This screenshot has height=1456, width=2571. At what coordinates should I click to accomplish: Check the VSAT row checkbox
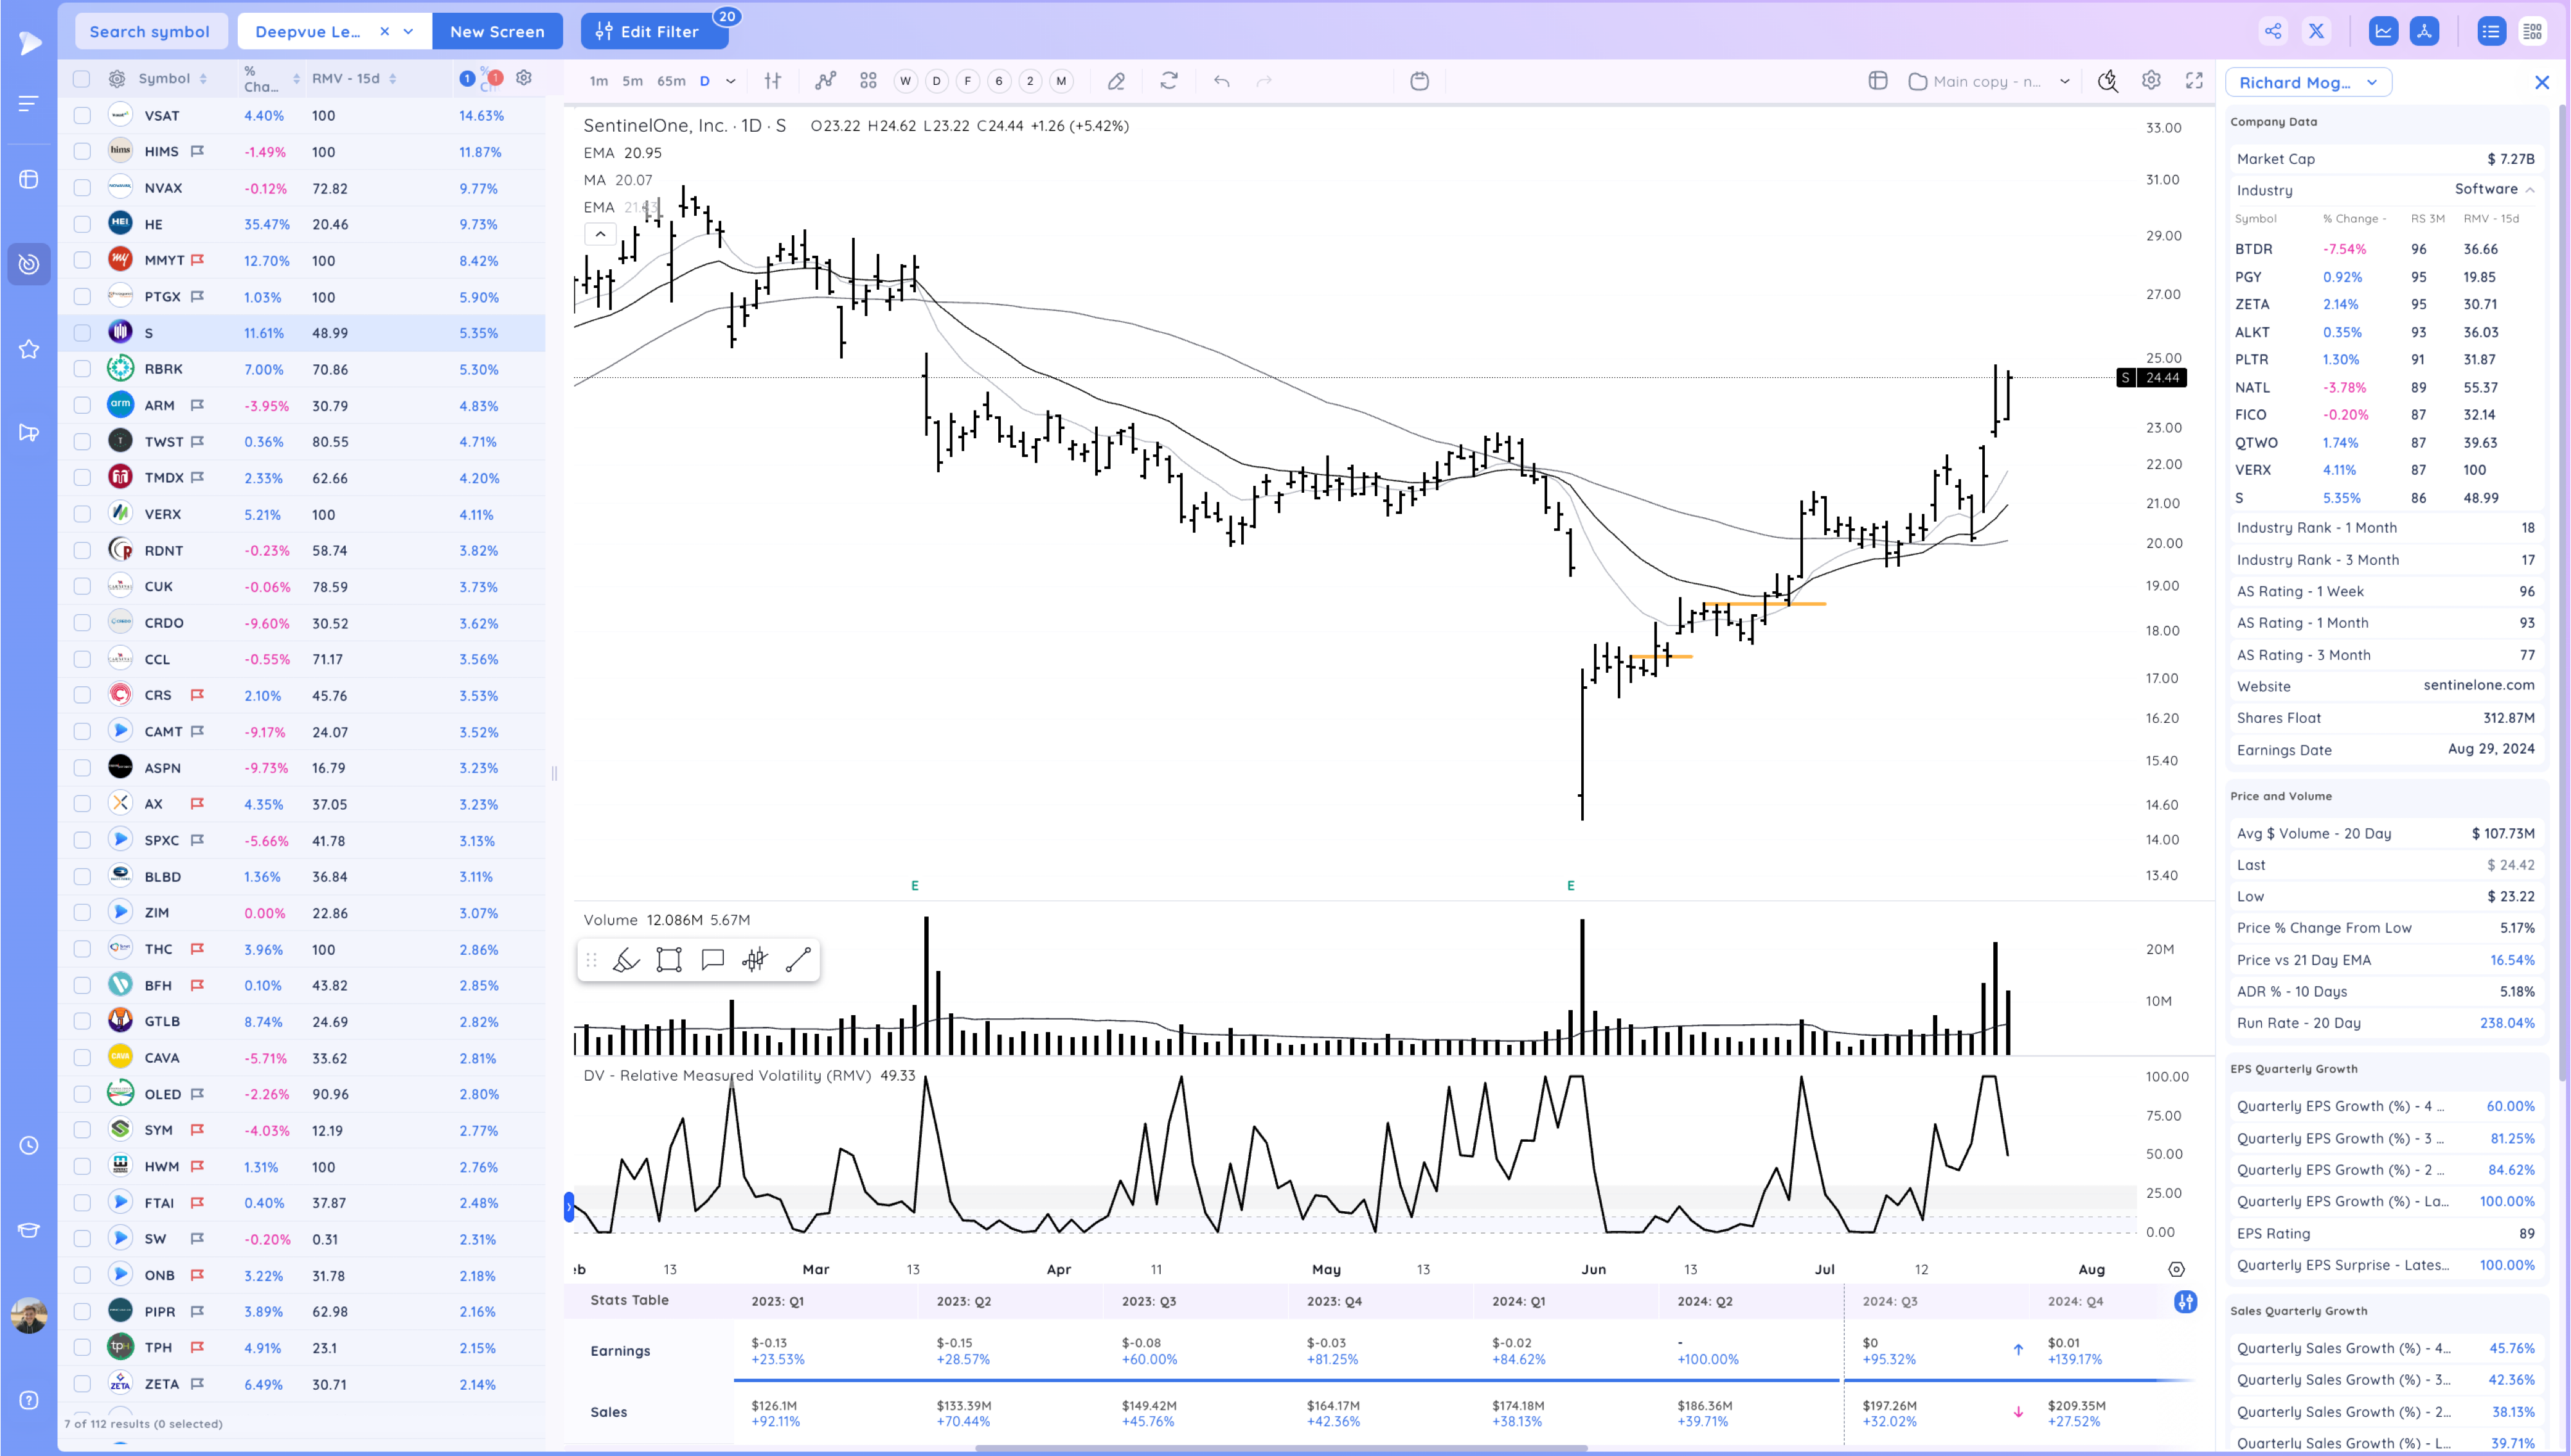coord(82,116)
